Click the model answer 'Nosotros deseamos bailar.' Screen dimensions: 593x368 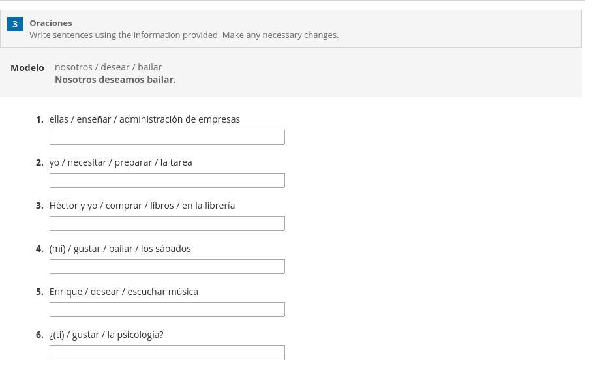pyautogui.click(x=115, y=80)
